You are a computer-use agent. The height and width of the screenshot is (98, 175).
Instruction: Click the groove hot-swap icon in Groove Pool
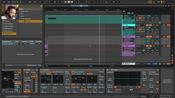pyautogui.click(x=13, y=44)
